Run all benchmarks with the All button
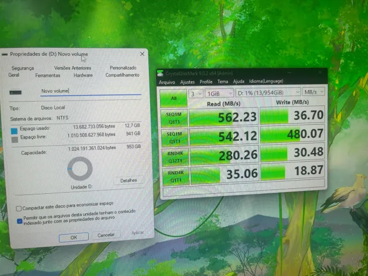The height and width of the screenshot is (276, 368). click(173, 98)
